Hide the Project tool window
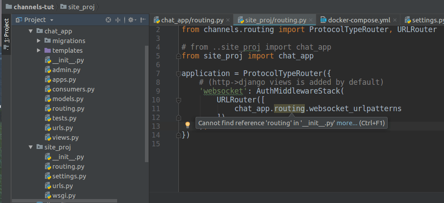 (x=143, y=20)
